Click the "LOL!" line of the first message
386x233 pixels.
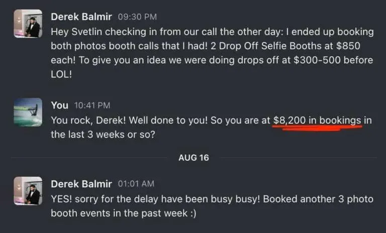(61, 74)
